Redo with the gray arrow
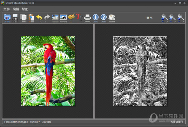The image size is (188, 127). [x=47, y=17]
